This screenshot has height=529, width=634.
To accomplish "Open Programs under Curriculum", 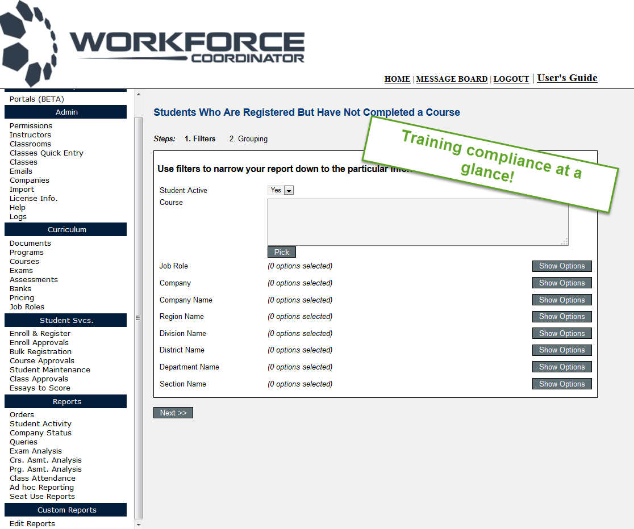I will 26,252.
